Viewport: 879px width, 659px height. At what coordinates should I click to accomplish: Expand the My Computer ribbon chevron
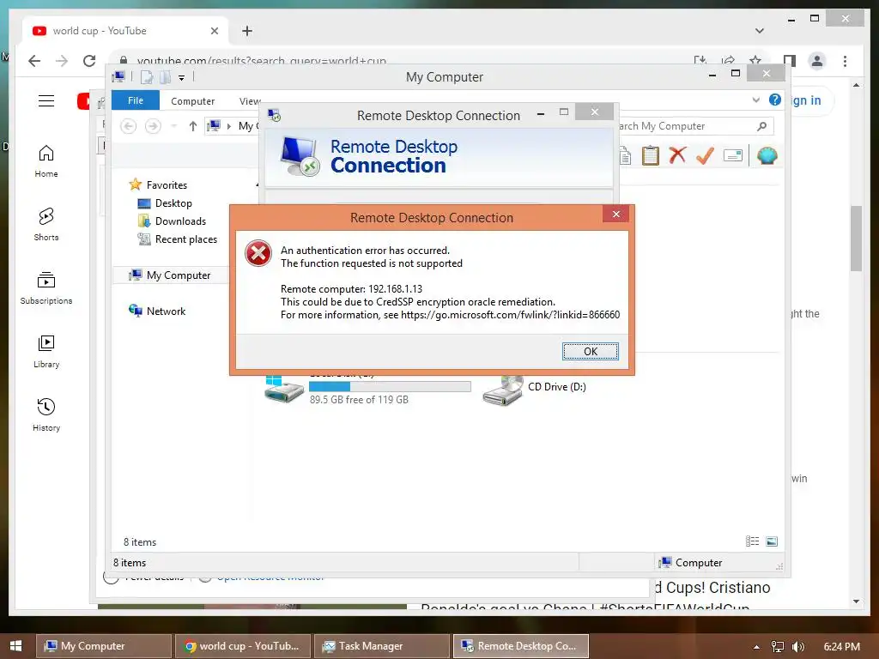click(x=756, y=100)
